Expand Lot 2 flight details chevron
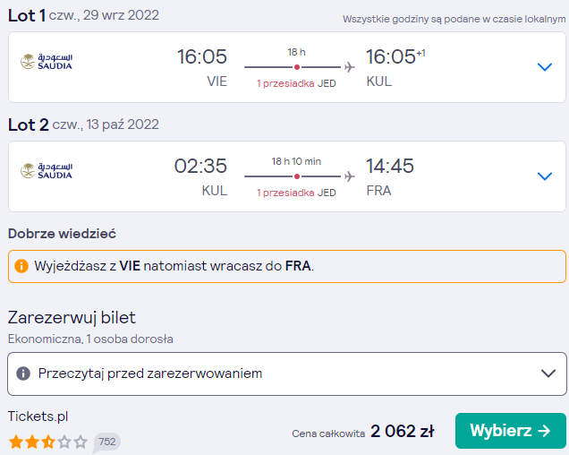The height and width of the screenshot is (455, 569). pos(545,176)
